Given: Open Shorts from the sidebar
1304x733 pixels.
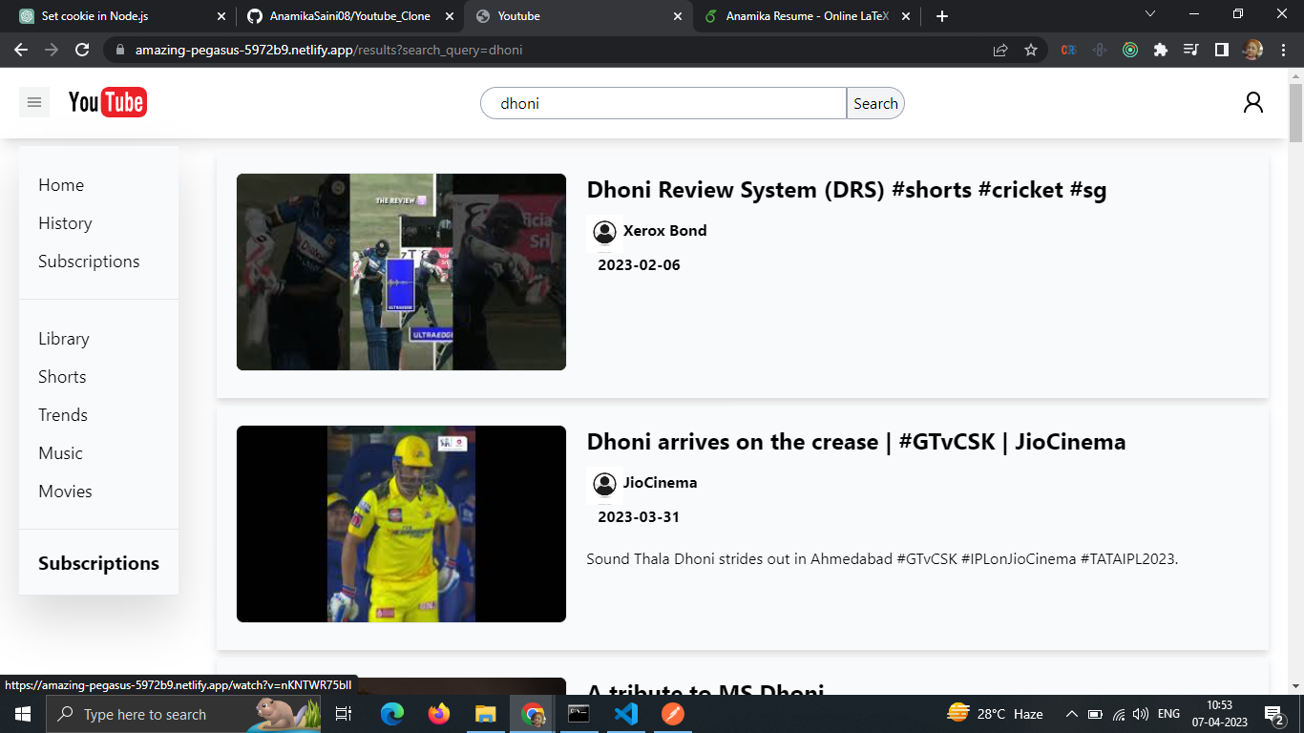Looking at the screenshot, I should pyautogui.click(x=62, y=377).
